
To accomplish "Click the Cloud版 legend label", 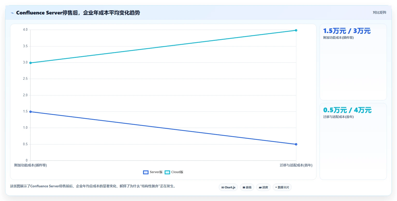I will (177, 172).
